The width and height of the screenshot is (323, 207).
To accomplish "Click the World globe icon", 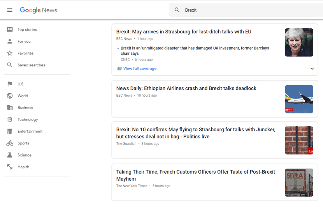I will pyautogui.click(x=10, y=96).
